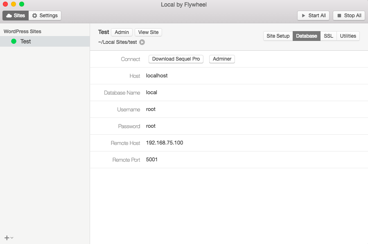The image size is (368, 244).
Task: Click the Start All button
Action: click(313, 16)
